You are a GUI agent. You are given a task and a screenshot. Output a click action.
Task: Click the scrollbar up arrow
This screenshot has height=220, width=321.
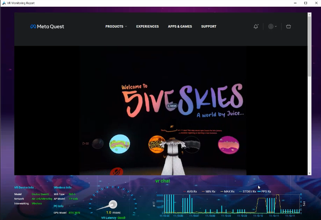pyautogui.click(x=309, y=14)
